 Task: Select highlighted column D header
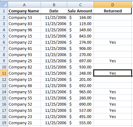[112, 5]
